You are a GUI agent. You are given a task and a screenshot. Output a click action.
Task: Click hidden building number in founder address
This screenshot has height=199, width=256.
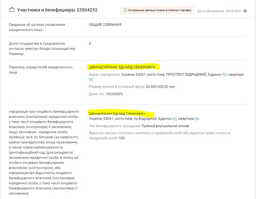224,74
